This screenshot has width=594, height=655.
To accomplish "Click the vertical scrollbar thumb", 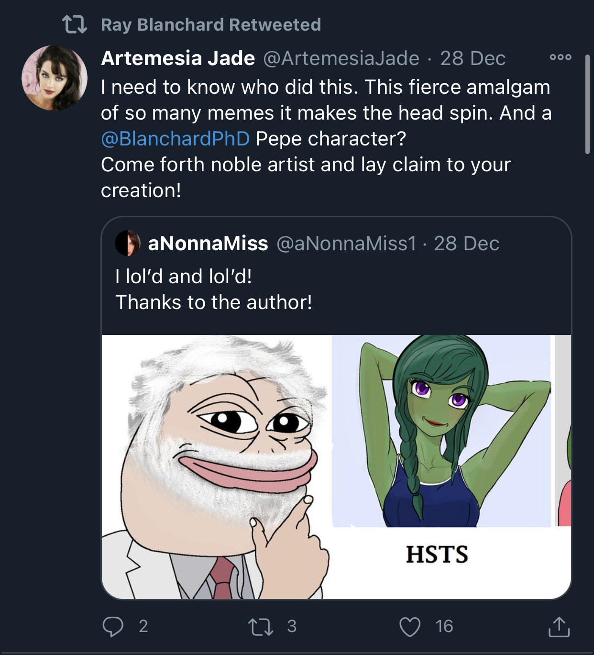I will pos(588,104).
